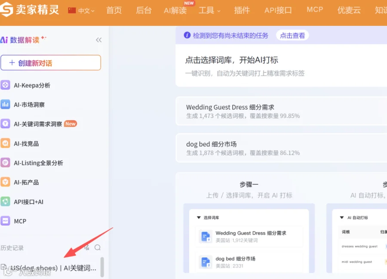
Task: Open 优麦云 in top navigation
Action: click(349, 10)
